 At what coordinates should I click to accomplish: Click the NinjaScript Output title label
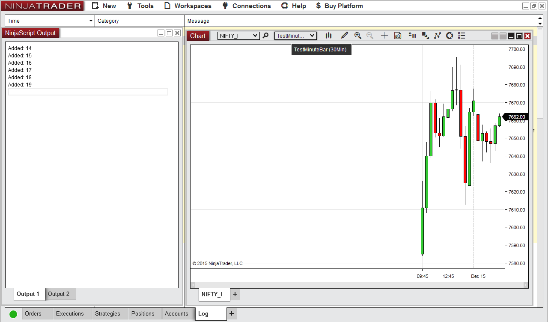[30, 33]
